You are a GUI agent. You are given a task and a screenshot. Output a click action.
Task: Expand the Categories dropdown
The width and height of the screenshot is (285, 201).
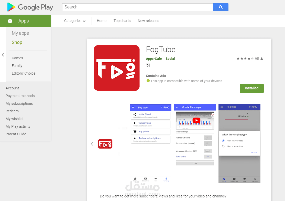point(75,21)
